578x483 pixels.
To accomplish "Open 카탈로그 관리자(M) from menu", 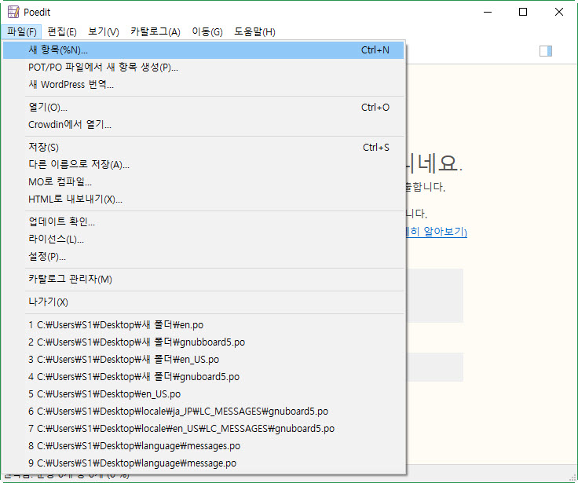I will [70, 280].
